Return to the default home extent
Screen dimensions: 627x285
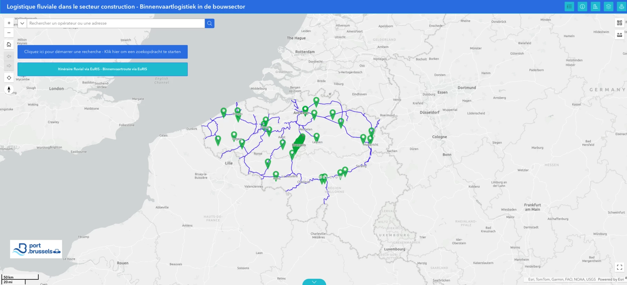tap(9, 44)
